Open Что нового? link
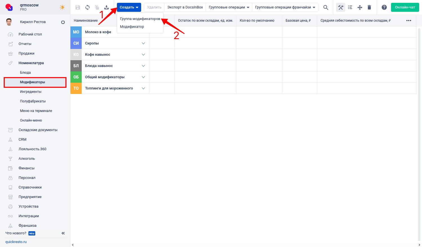The image size is (422, 247). click(16, 233)
